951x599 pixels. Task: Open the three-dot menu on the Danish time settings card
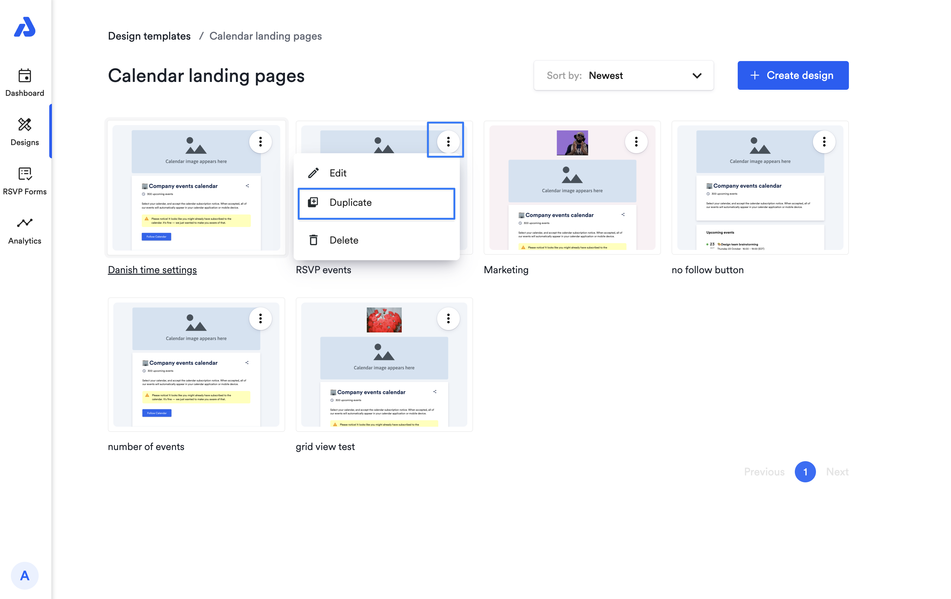pos(260,142)
